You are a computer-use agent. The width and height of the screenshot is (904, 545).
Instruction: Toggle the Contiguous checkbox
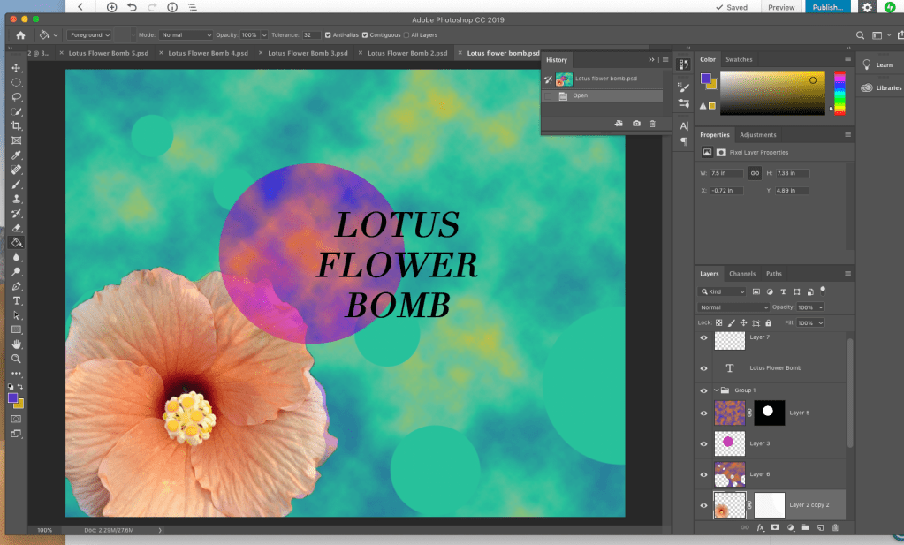365,35
